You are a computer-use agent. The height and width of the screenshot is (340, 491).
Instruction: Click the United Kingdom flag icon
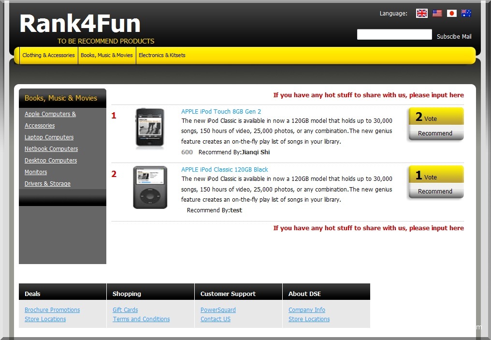coord(421,14)
